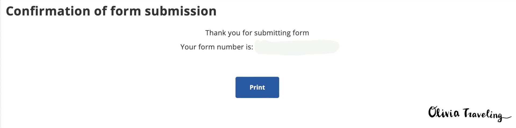Click the blue Print button
This screenshot has width=516, height=128.
257,87
